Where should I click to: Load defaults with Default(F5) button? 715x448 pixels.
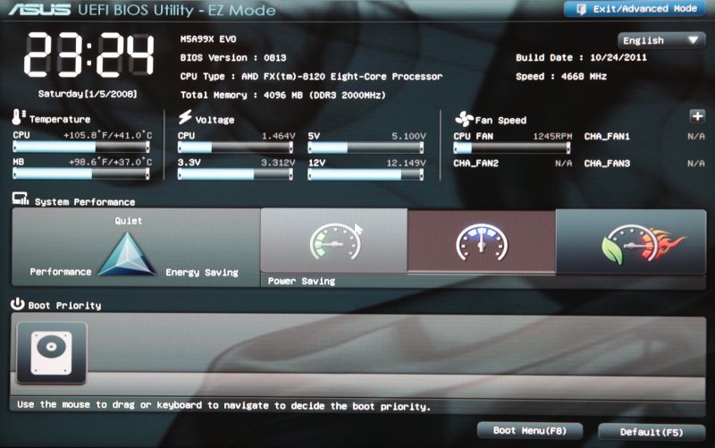point(652,432)
